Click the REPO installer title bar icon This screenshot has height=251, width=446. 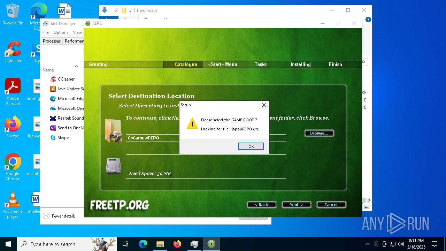point(88,23)
